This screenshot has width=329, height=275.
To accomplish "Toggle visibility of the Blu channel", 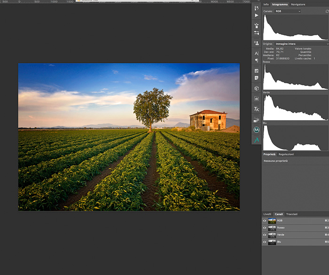I will coord(265,242).
